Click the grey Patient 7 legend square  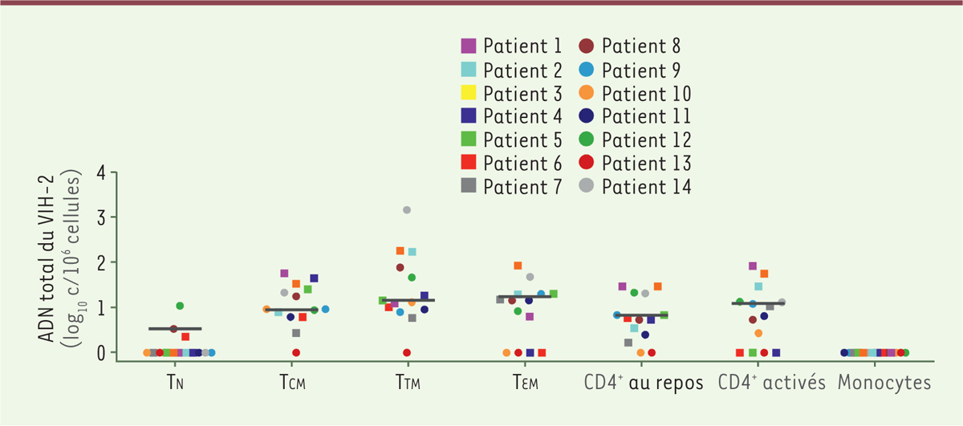469,186
